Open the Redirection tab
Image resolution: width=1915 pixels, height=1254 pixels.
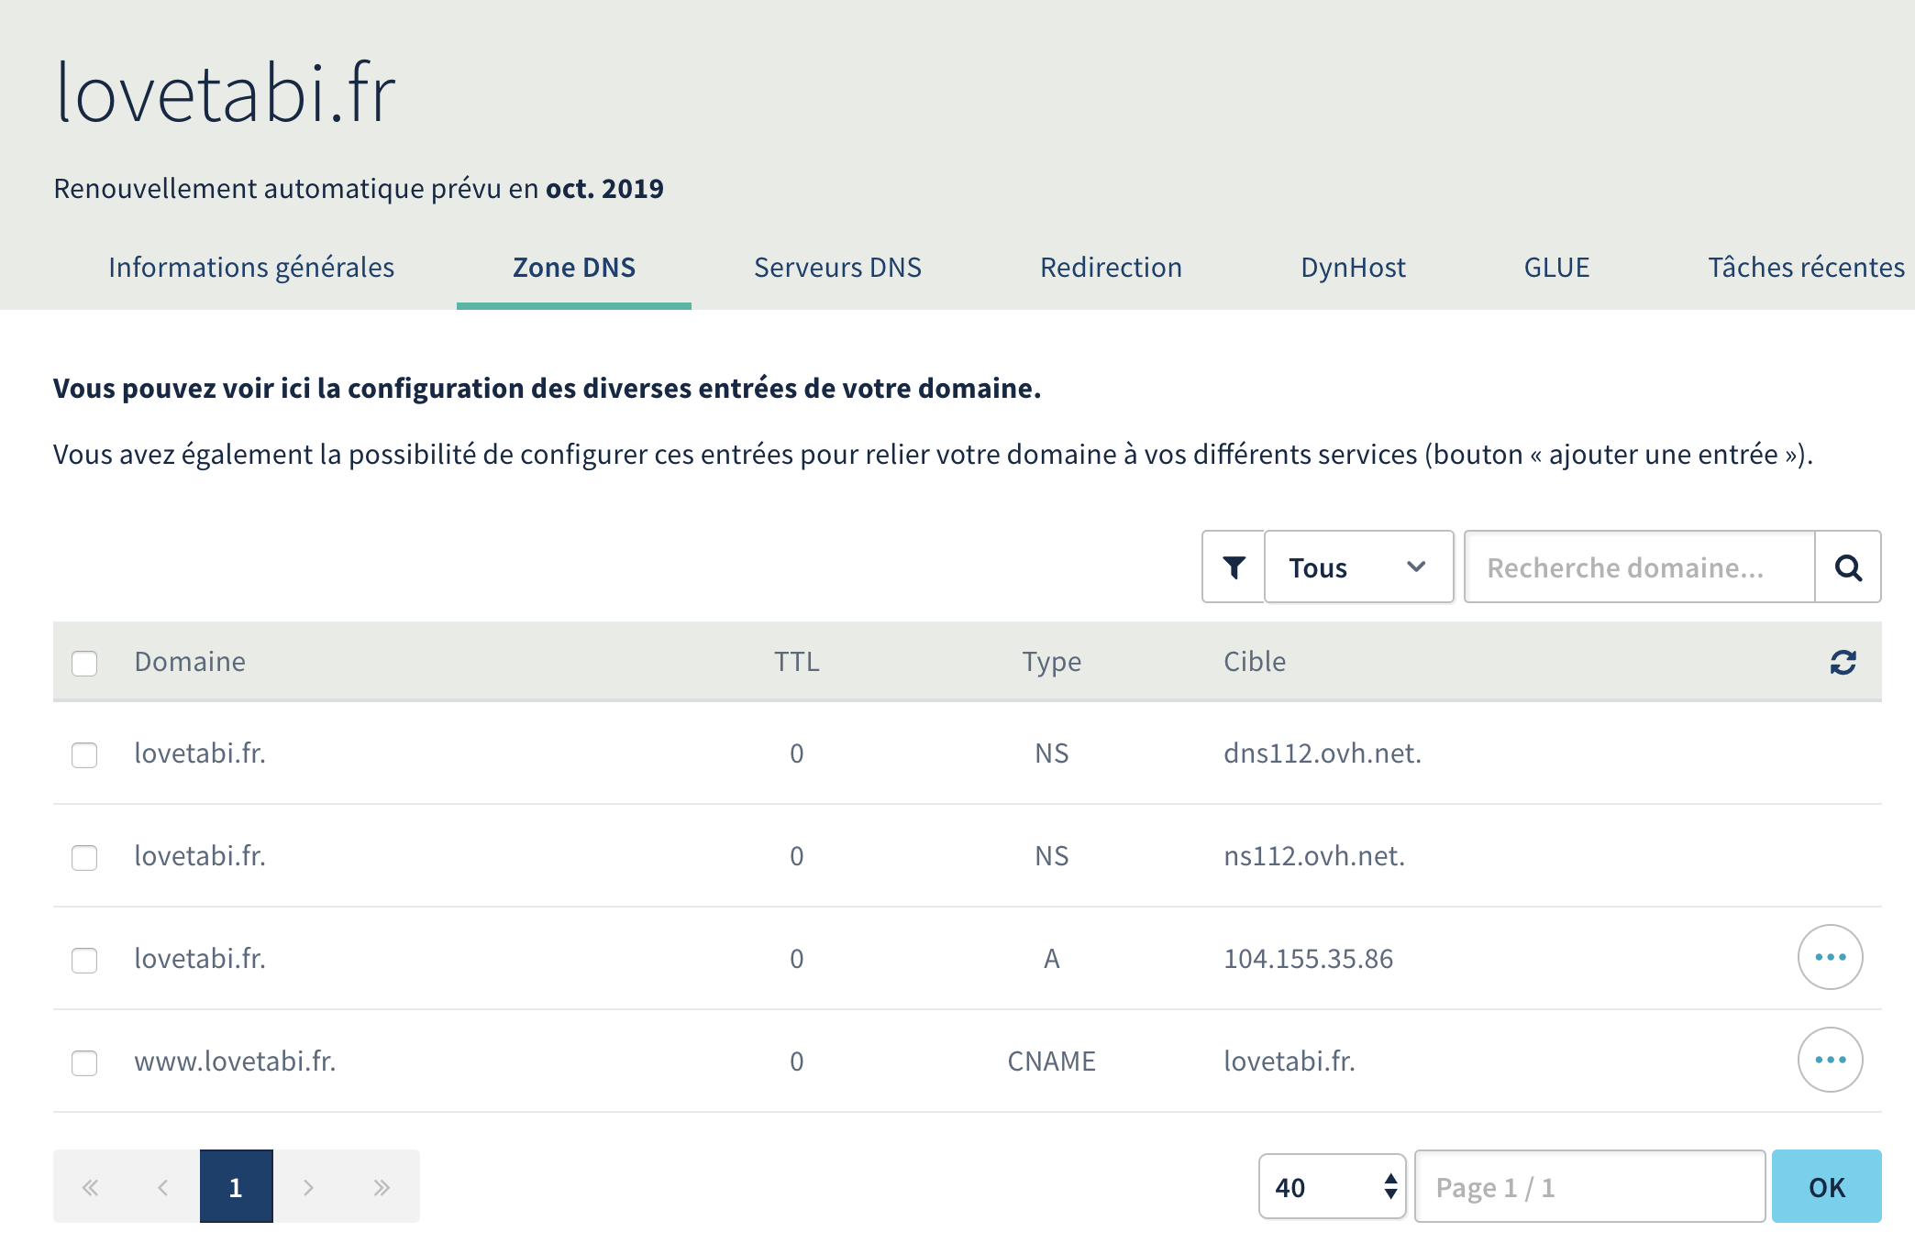click(1111, 268)
